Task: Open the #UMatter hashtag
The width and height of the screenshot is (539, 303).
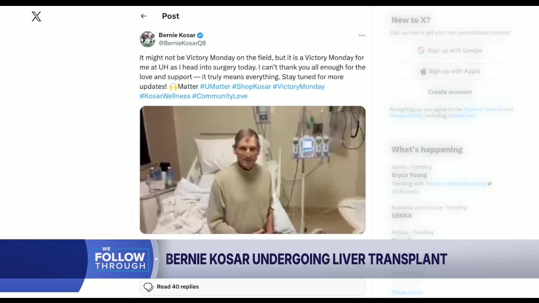Action: pos(215,86)
